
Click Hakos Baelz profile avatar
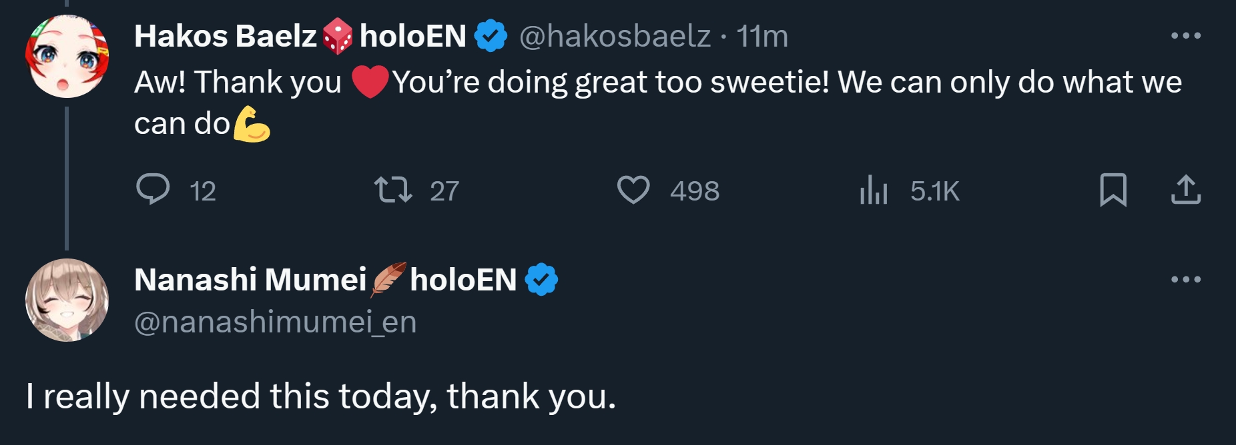click(67, 57)
